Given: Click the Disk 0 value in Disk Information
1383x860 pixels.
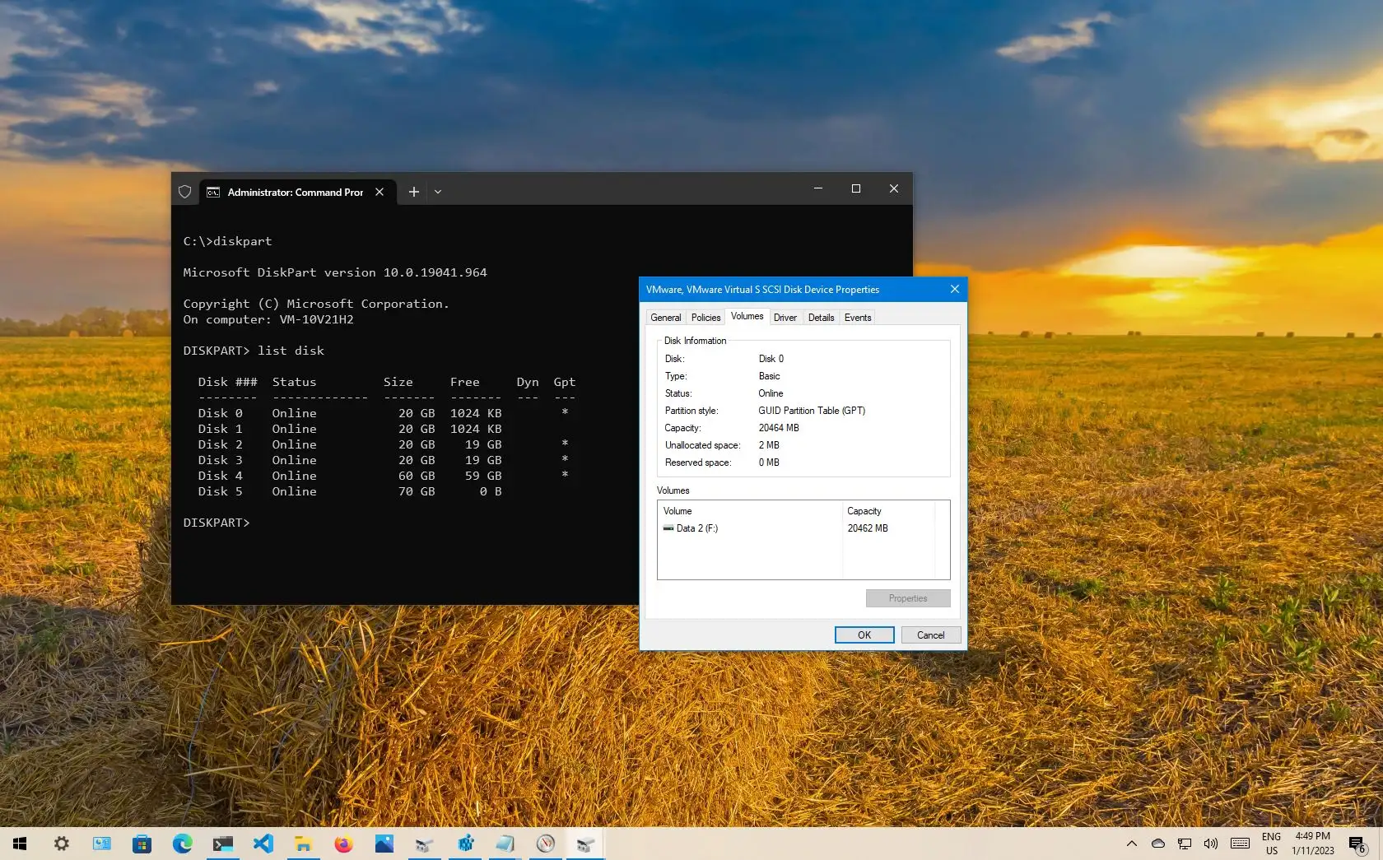Looking at the screenshot, I should (771, 359).
